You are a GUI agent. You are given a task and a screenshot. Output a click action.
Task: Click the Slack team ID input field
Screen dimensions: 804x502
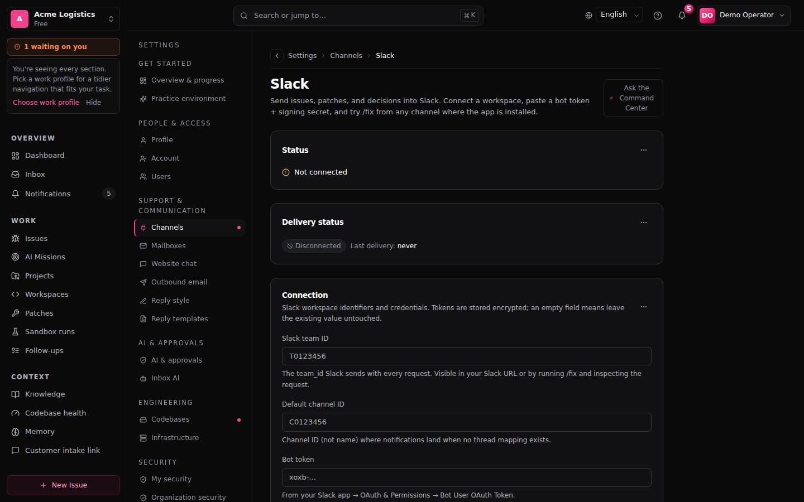pos(467,356)
